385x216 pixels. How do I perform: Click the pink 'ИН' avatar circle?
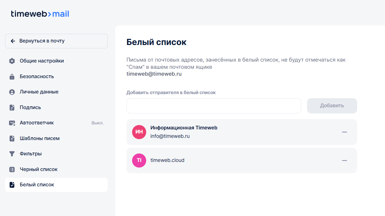139,132
